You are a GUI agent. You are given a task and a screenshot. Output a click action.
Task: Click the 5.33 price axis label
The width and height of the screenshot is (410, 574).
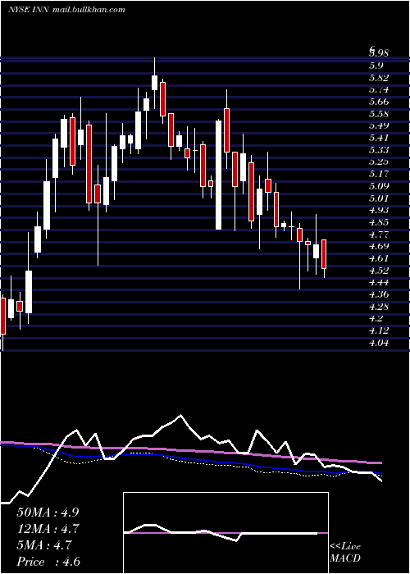tap(379, 150)
